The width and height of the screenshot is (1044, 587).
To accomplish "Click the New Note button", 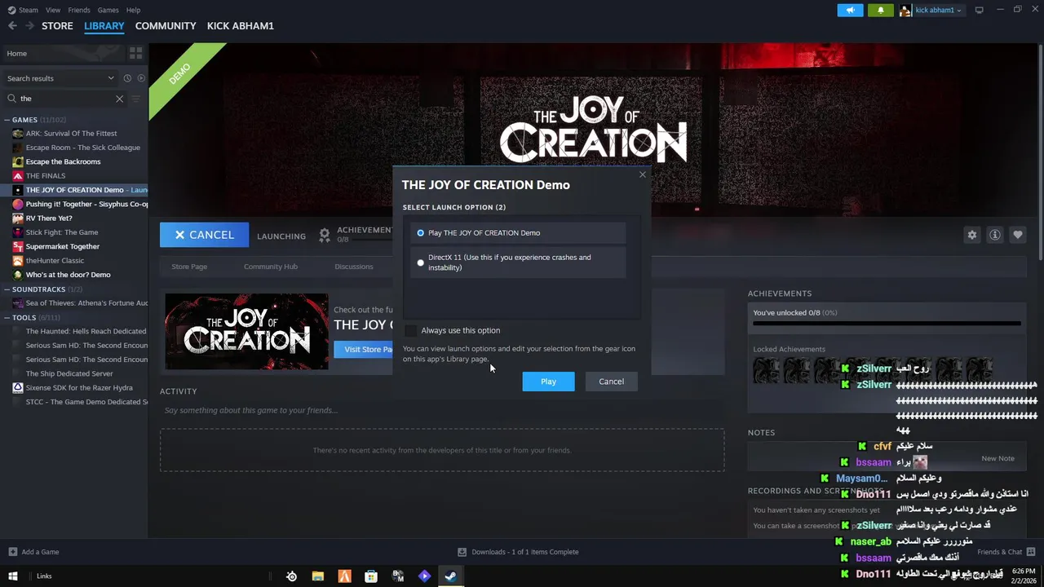I will [998, 458].
